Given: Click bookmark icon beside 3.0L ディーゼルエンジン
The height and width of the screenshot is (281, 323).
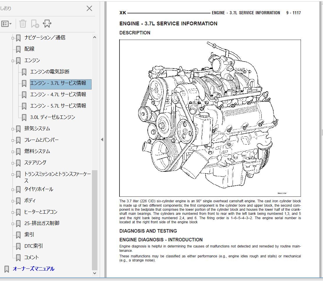Looking at the screenshot, I should tap(24, 117).
